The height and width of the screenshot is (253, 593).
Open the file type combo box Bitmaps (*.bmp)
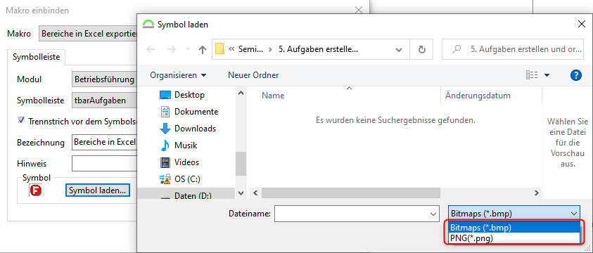tap(514, 214)
